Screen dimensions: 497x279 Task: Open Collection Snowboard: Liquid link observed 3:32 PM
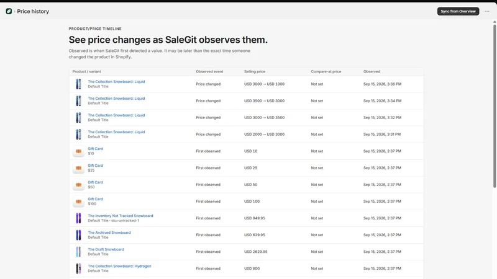[116, 115]
